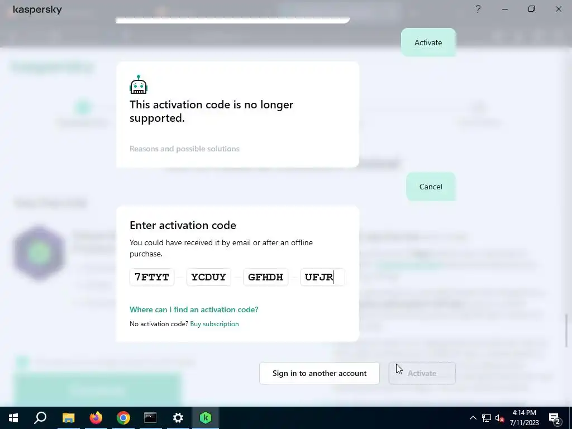The image size is (572, 429).
Task: Focus the third code field GFHDH
Action: [265, 277]
